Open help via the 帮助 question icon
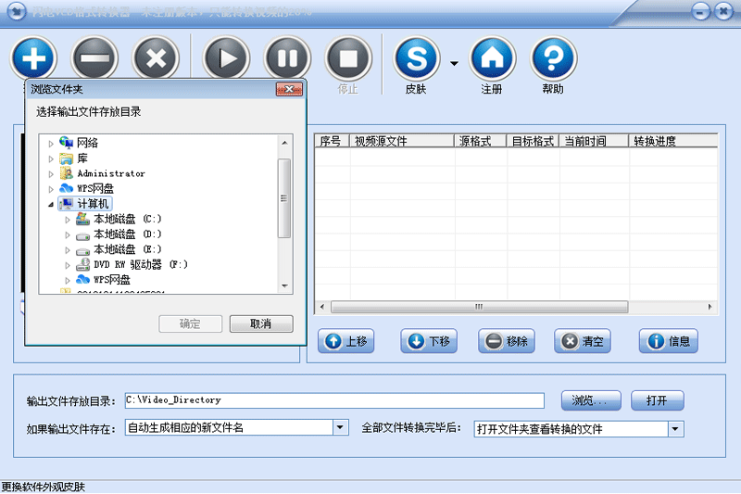Viewport: 741px width, 494px height. click(x=553, y=58)
